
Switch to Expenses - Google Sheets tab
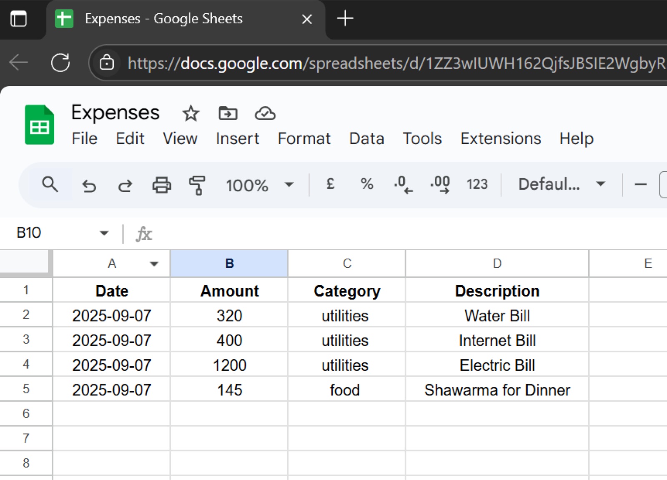(x=186, y=19)
